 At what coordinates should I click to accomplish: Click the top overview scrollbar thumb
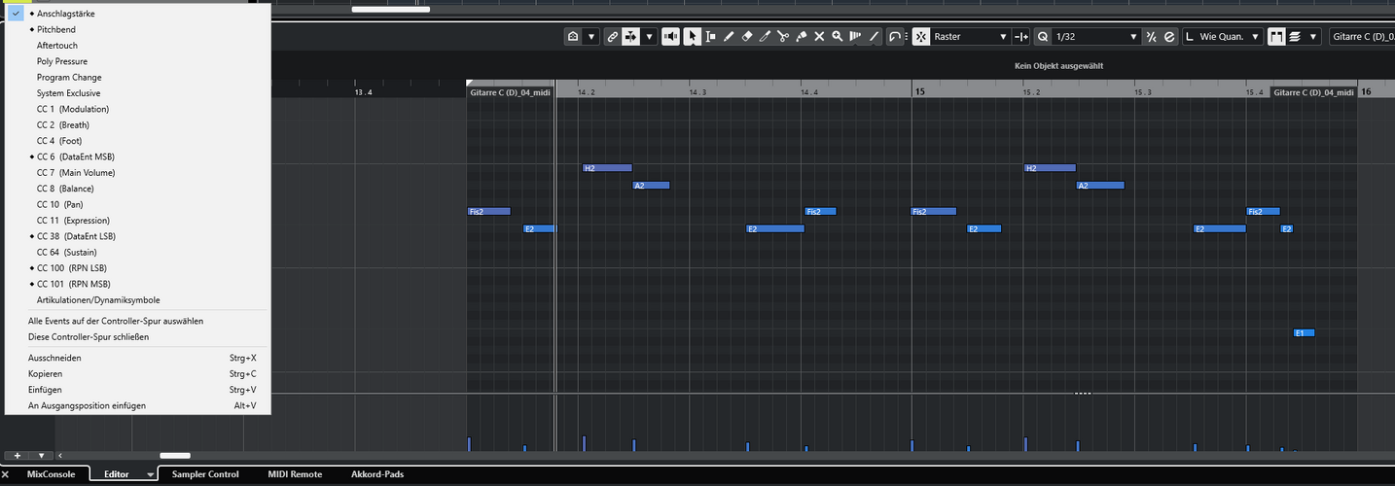pos(390,9)
